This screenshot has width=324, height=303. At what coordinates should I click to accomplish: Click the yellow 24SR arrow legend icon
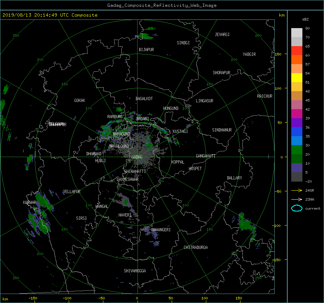[297, 190]
